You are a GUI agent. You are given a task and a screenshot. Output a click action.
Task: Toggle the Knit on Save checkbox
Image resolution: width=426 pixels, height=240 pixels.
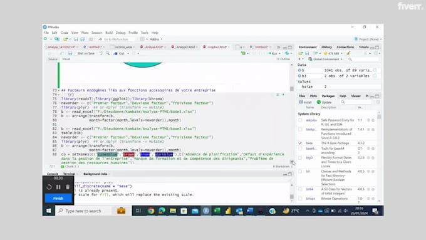click(76, 53)
